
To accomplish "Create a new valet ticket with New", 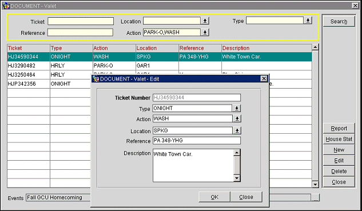I will (x=339, y=150).
